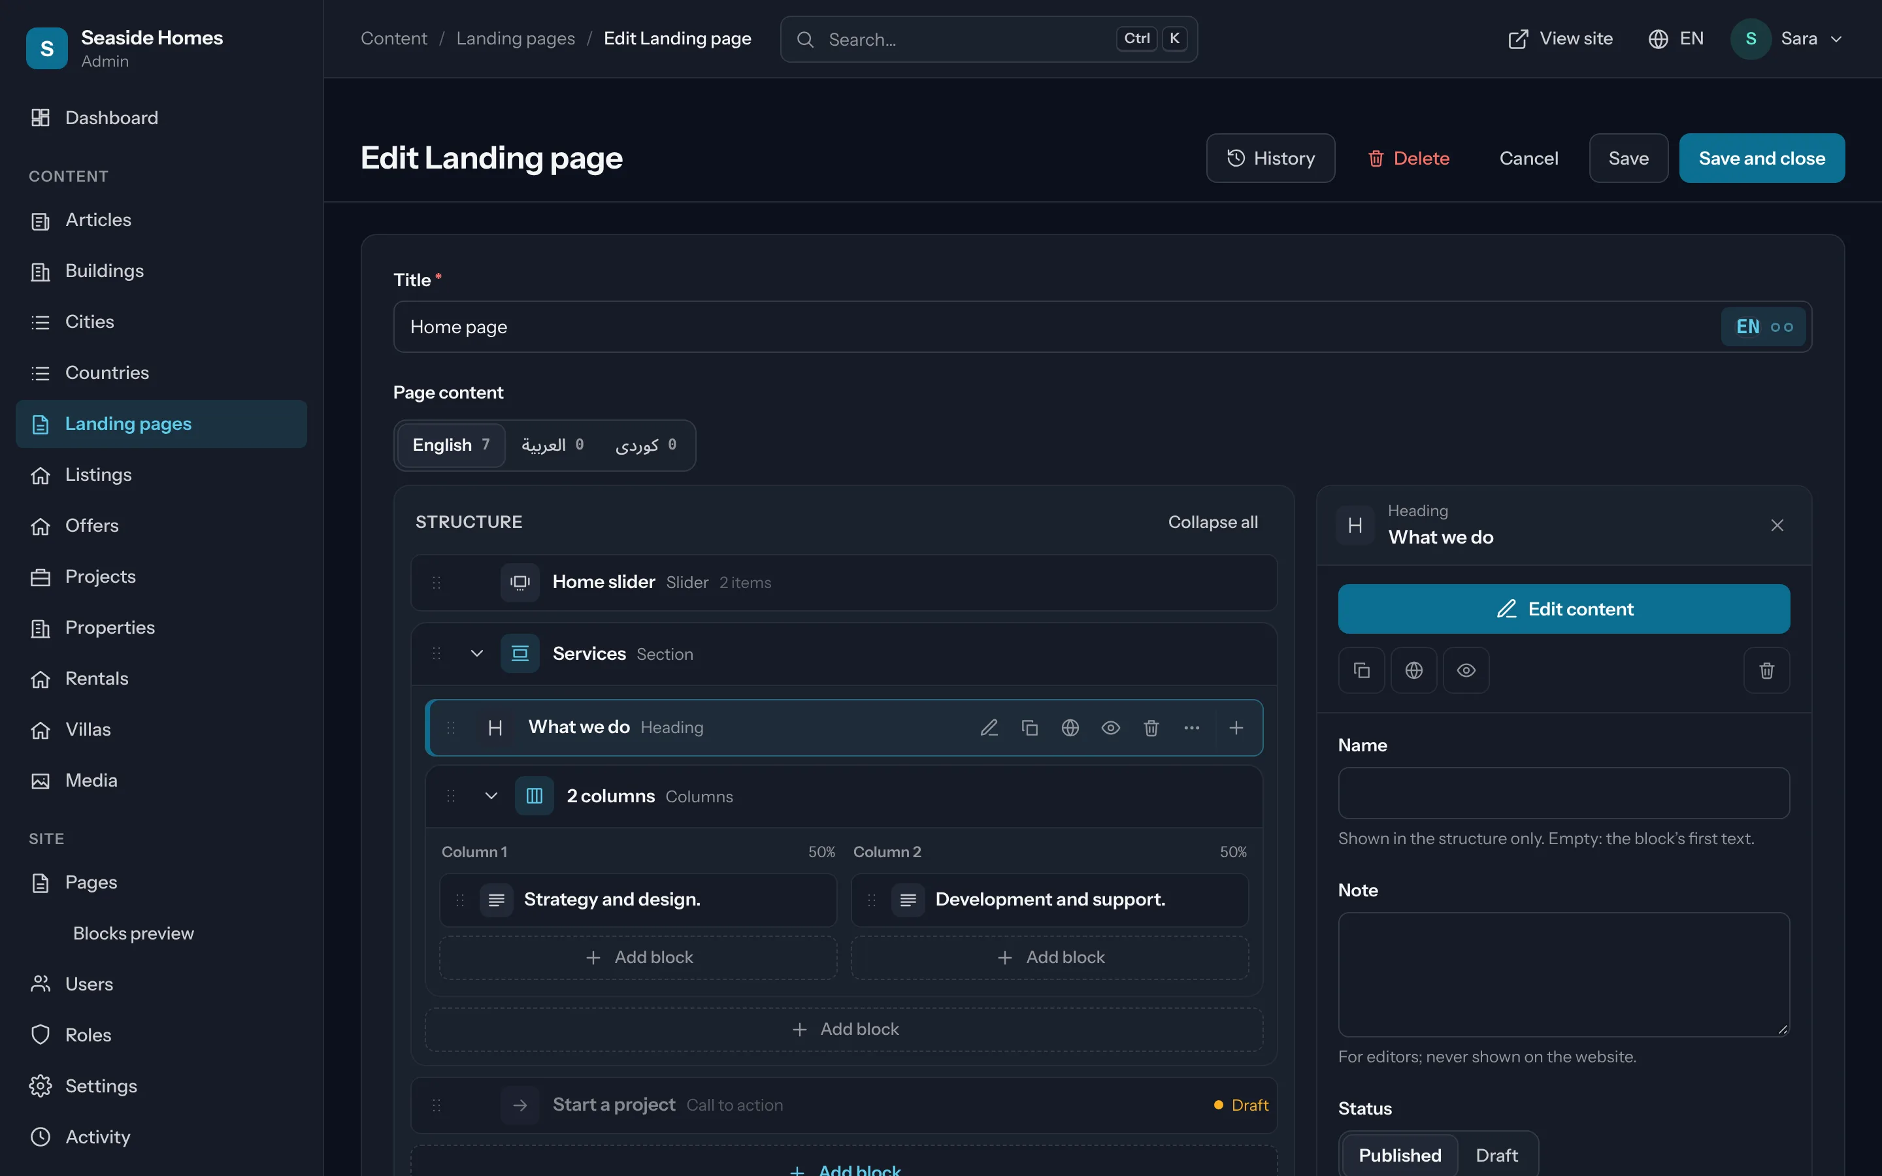Click the History button
Screen dimensions: 1882x1176
point(1270,158)
